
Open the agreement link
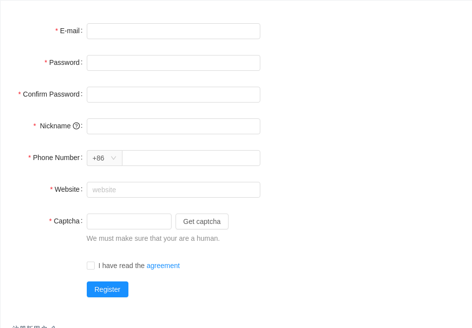[163, 266]
